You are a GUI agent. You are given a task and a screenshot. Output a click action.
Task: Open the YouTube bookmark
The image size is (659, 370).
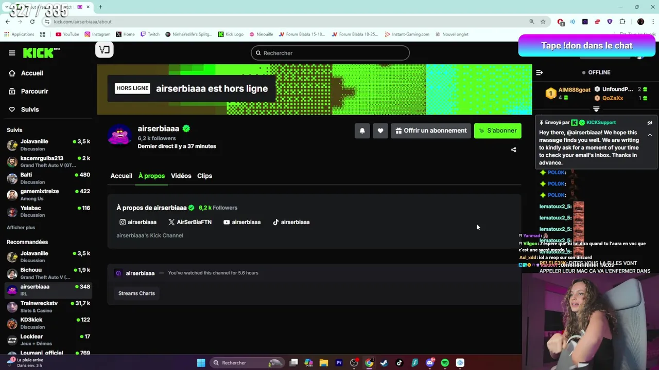tap(67, 34)
